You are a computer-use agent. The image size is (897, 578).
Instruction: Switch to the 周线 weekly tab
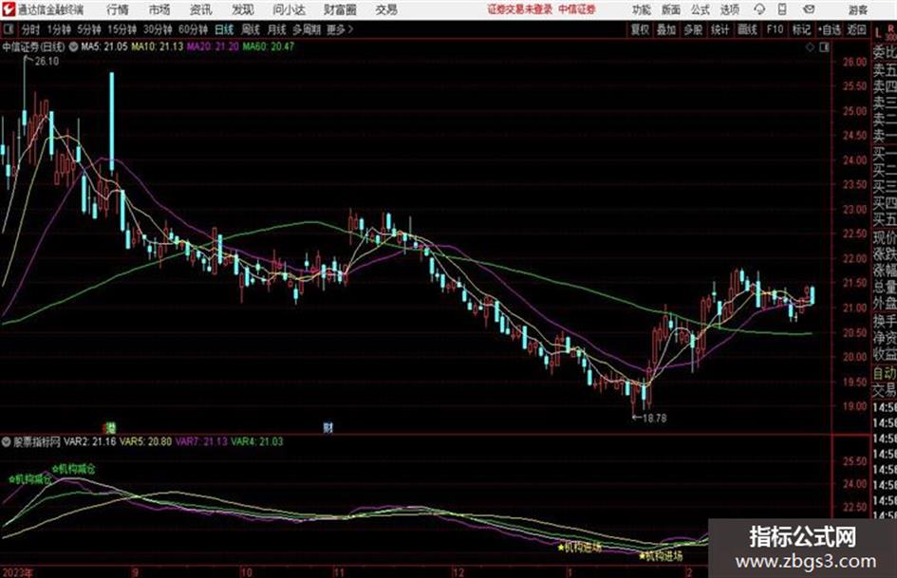[x=251, y=29]
